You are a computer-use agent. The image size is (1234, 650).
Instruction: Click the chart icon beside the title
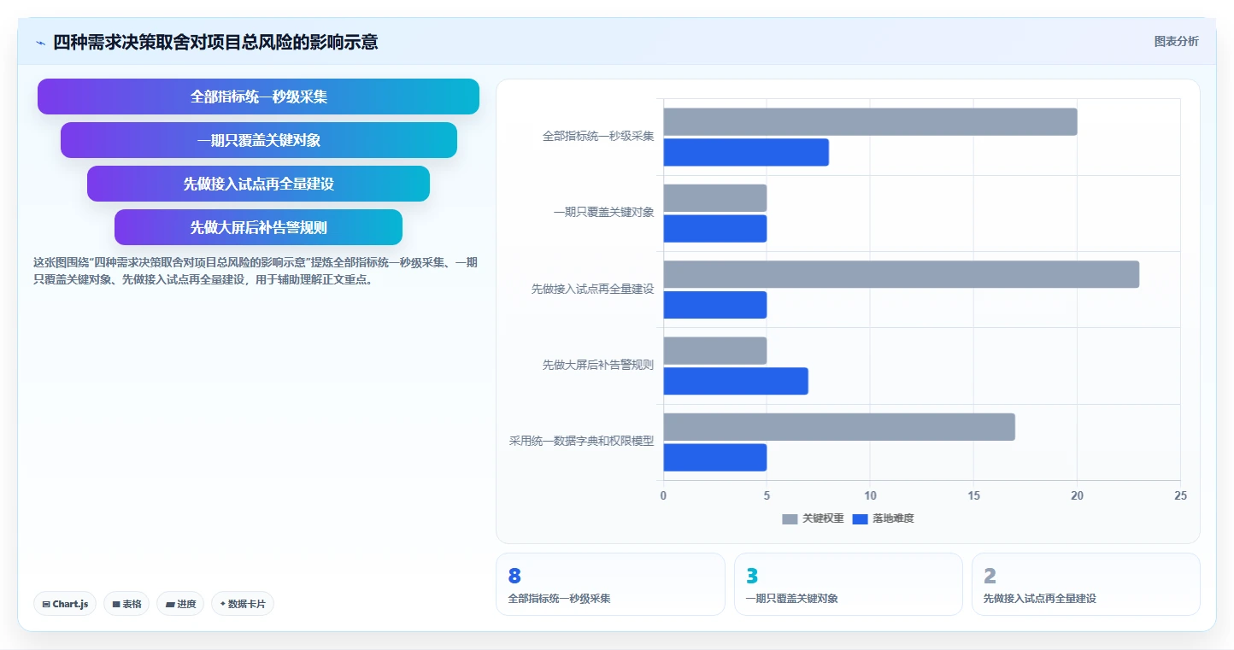(40, 42)
